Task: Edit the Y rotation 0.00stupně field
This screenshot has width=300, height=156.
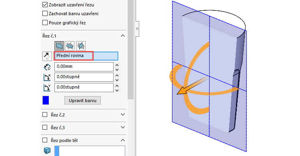Action: click(84, 87)
